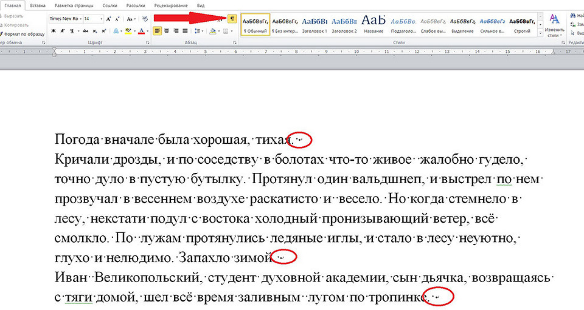584x310 pixels.
Task: Apply red font color
Action: pos(142,31)
